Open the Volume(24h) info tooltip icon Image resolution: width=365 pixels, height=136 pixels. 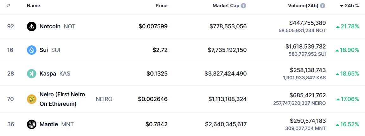click(x=323, y=6)
